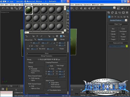Click Get Material icon in Material Editor
Viewport: 130px width, 97px height.
click(x=26, y=36)
